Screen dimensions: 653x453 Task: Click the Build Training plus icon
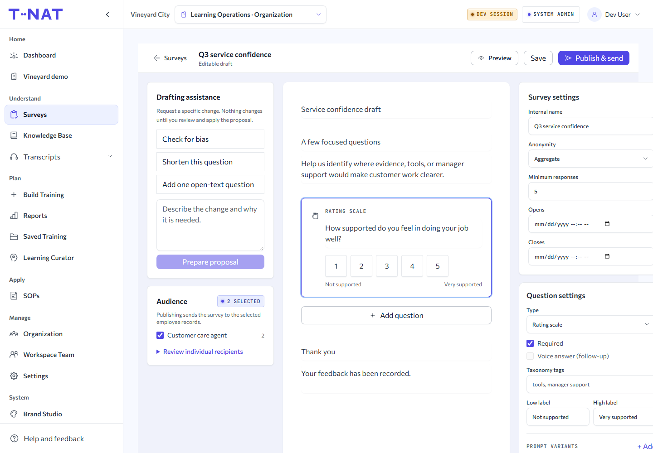14,195
